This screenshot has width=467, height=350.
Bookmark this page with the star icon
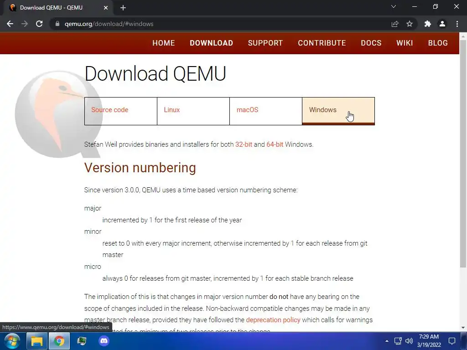coord(410,24)
